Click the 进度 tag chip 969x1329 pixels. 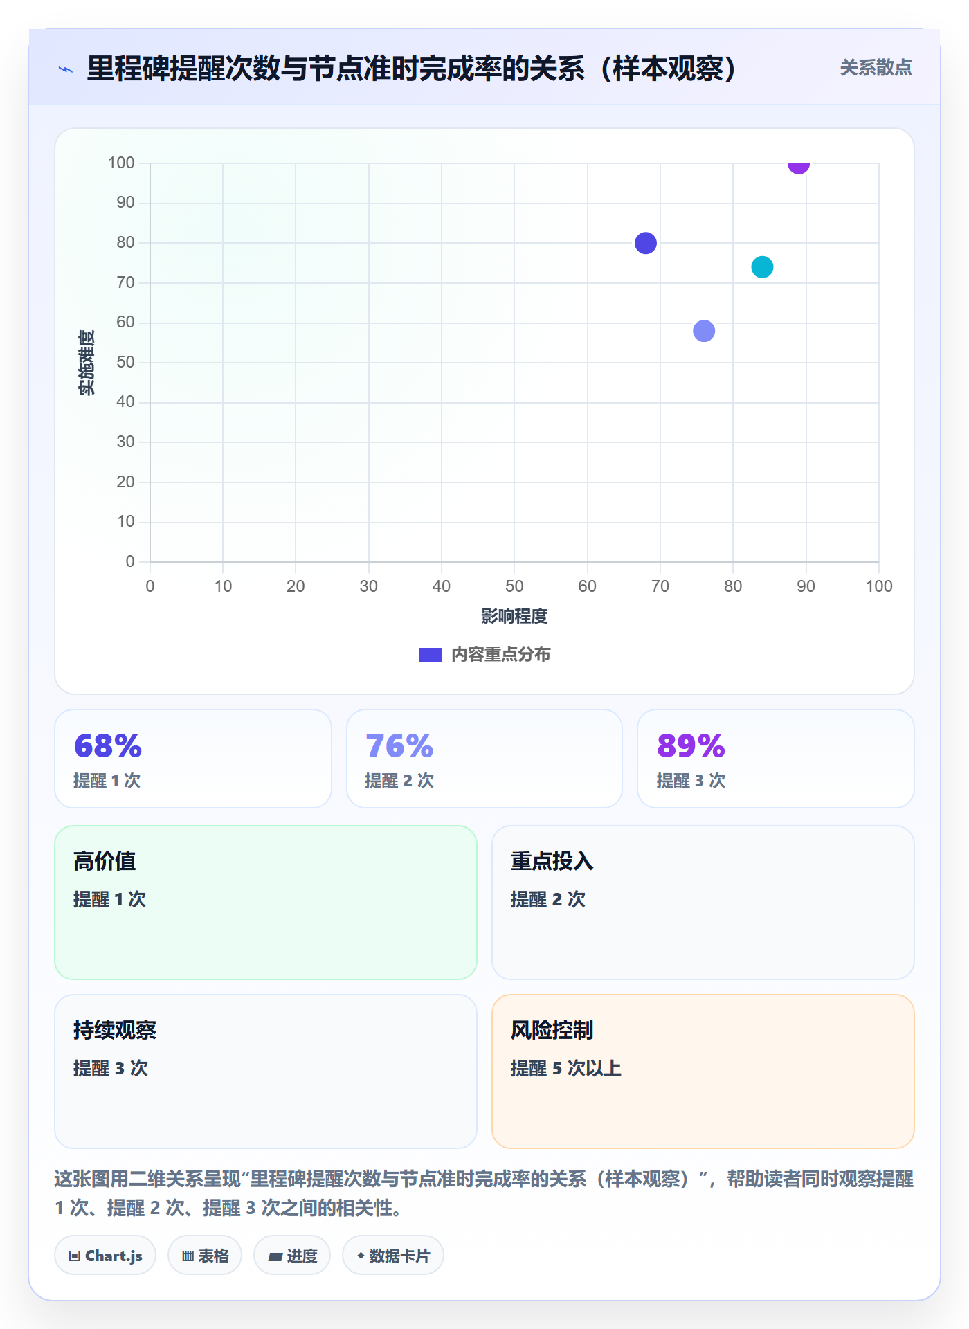tap(292, 1256)
